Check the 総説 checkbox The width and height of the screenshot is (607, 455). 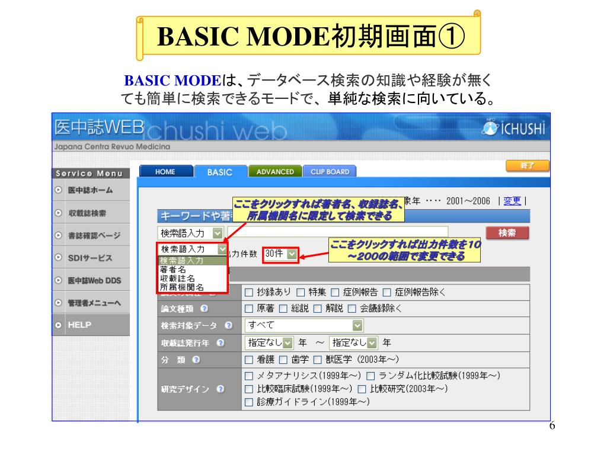[x=283, y=309]
